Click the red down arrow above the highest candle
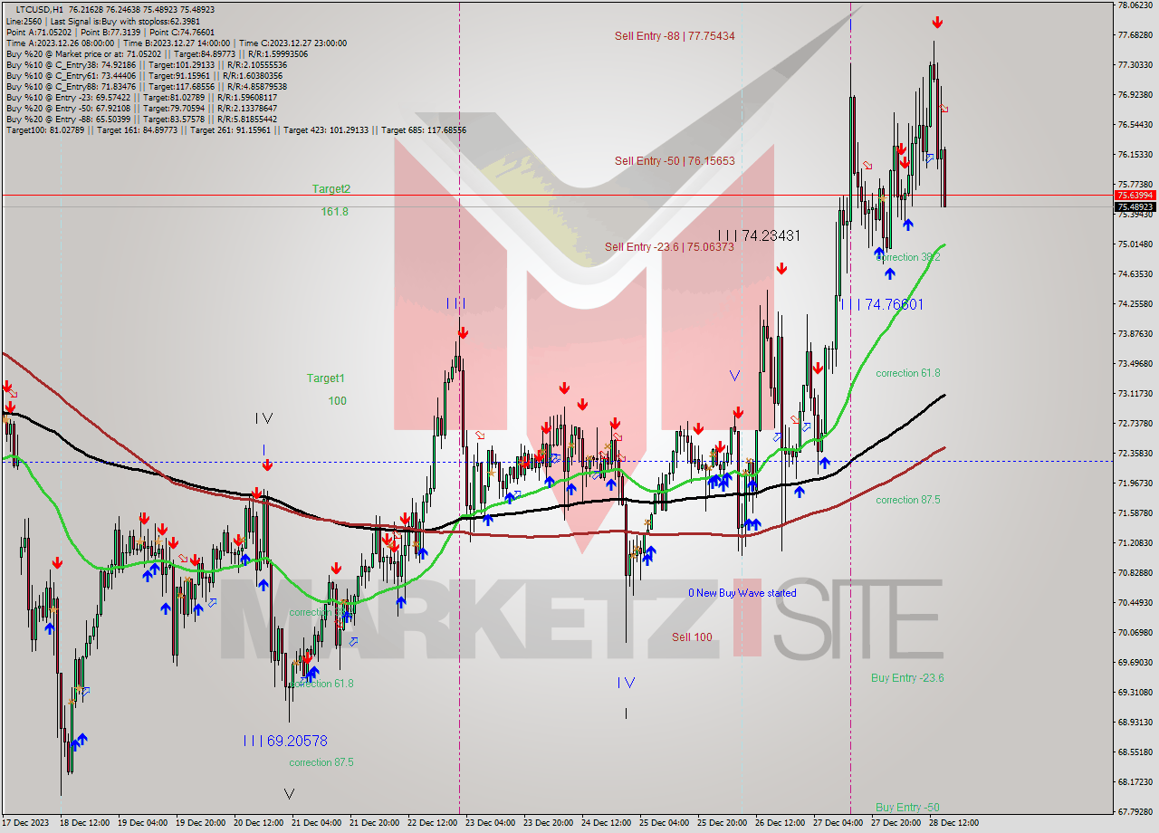Image resolution: width=1159 pixels, height=833 pixels. [x=937, y=23]
